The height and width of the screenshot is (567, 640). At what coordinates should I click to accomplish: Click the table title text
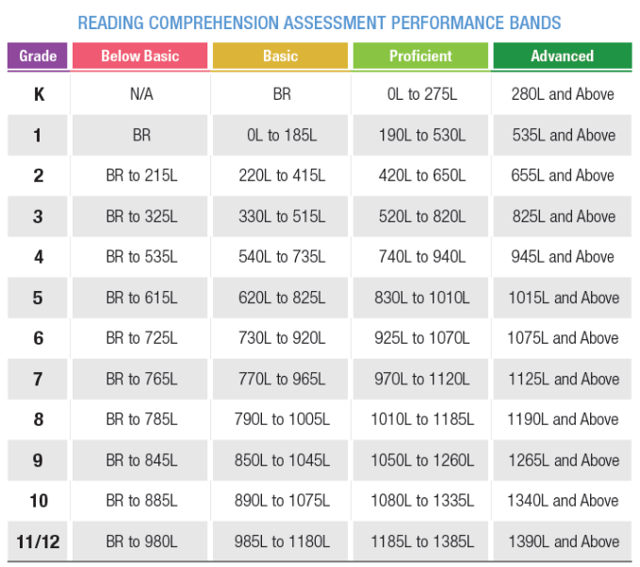pyautogui.click(x=320, y=22)
